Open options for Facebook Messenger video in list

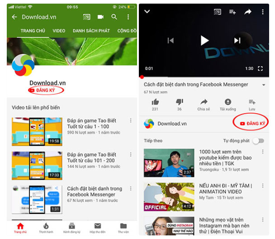pyautogui.click(x=131, y=188)
